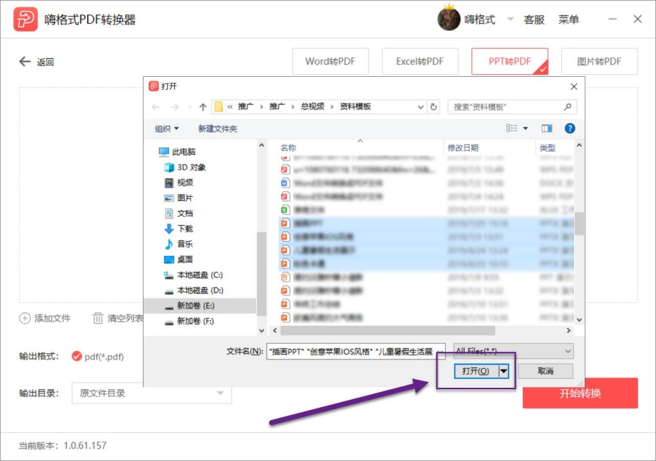Click 开始转换 button

coord(580,393)
